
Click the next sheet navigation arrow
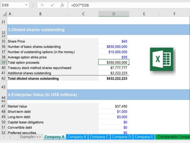tap(10, 137)
